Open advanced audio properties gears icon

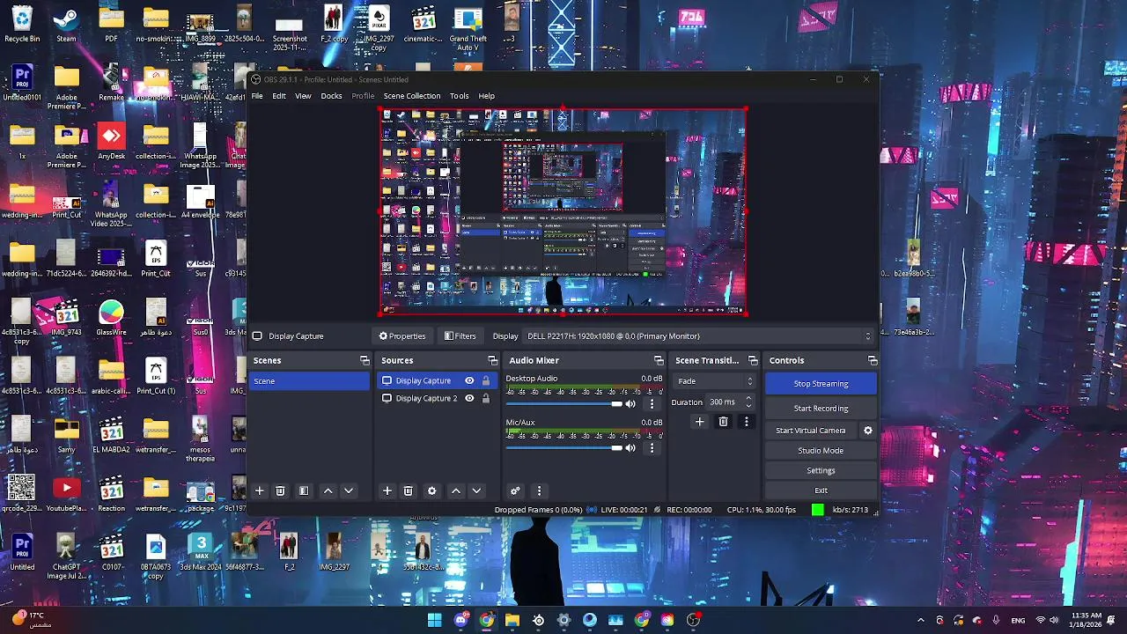[515, 490]
